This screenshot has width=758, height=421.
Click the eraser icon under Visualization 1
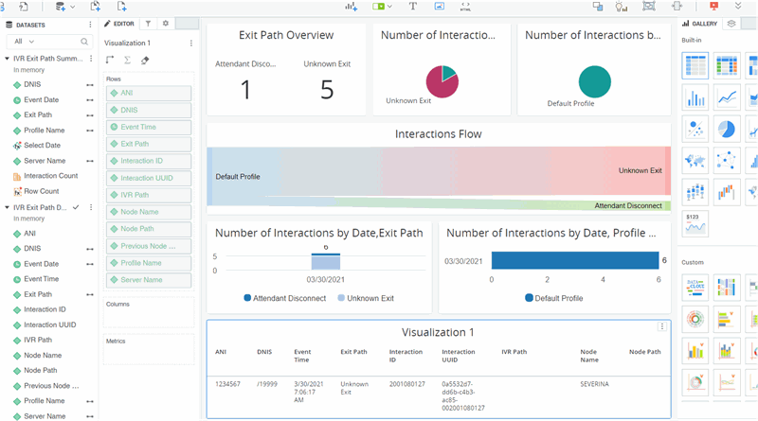point(145,61)
